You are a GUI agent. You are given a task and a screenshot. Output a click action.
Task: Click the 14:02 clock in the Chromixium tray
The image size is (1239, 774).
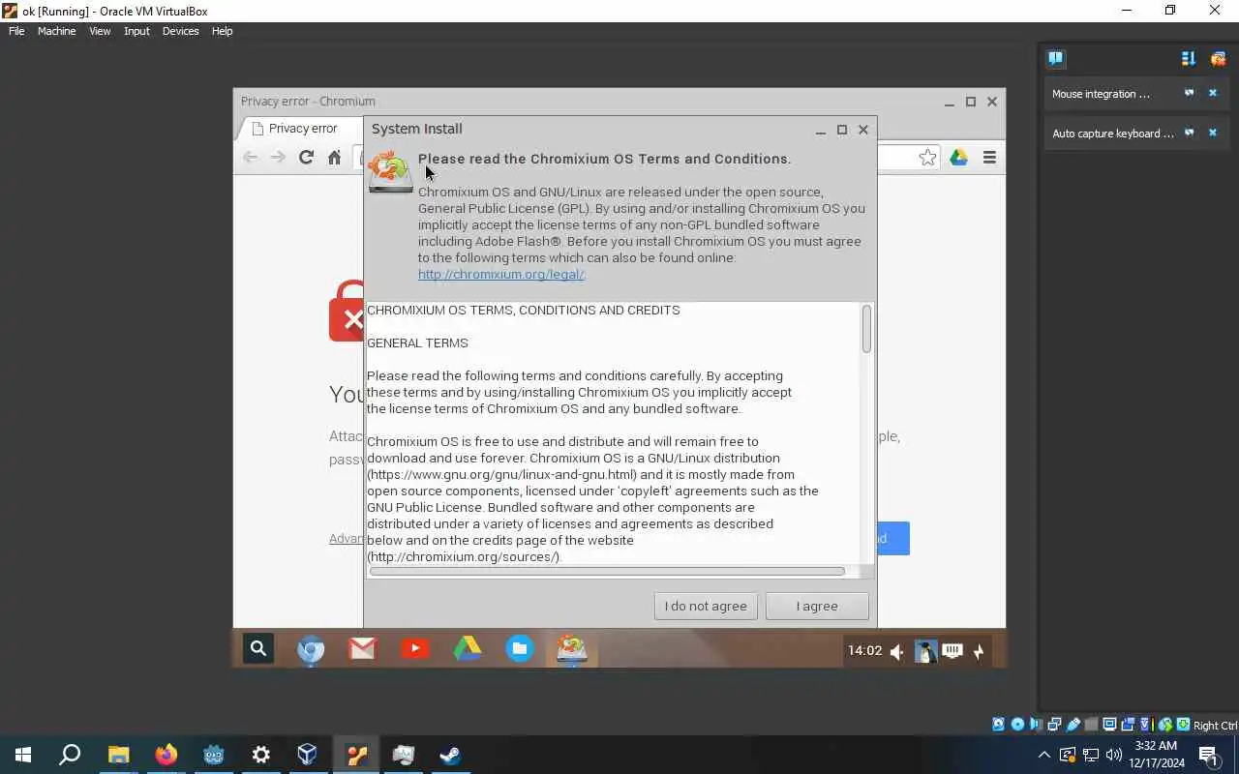(864, 651)
